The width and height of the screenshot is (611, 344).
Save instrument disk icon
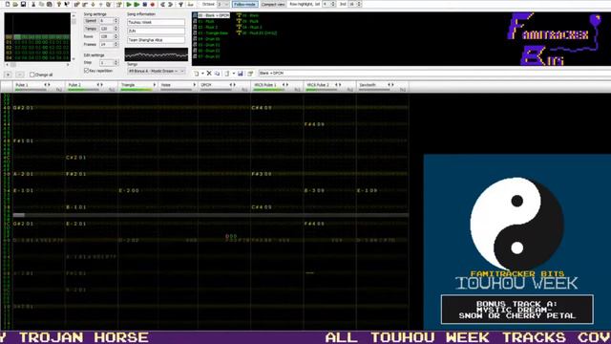241,73
